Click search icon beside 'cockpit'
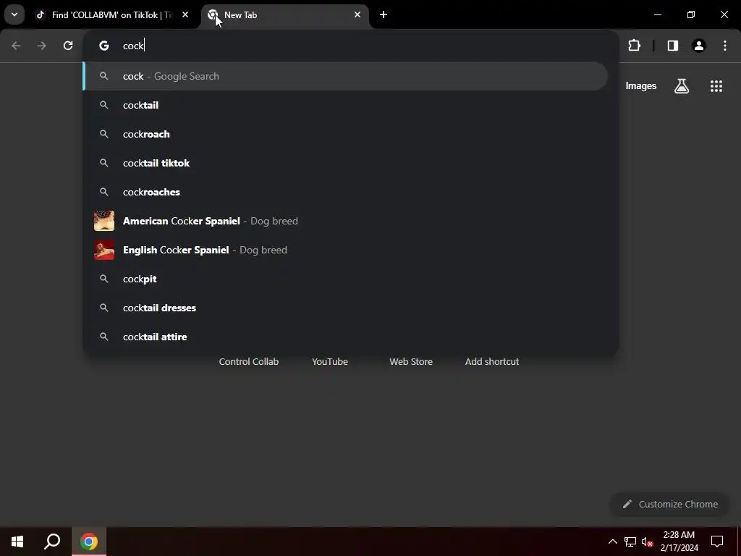 pyautogui.click(x=104, y=279)
